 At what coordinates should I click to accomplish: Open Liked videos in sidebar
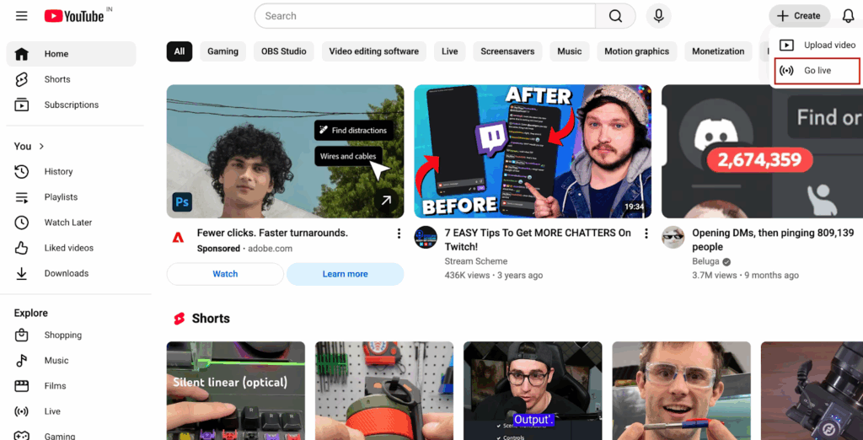(68, 248)
